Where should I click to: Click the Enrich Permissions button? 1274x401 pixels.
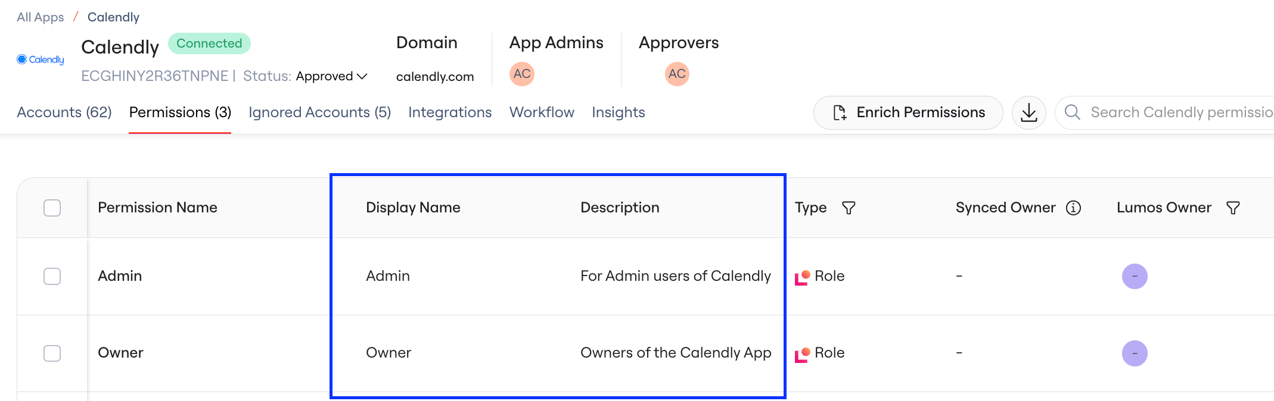(908, 112)
